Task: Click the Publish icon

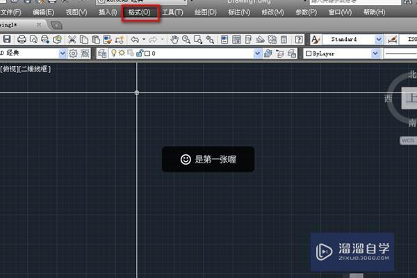Action: coord(45,40)
